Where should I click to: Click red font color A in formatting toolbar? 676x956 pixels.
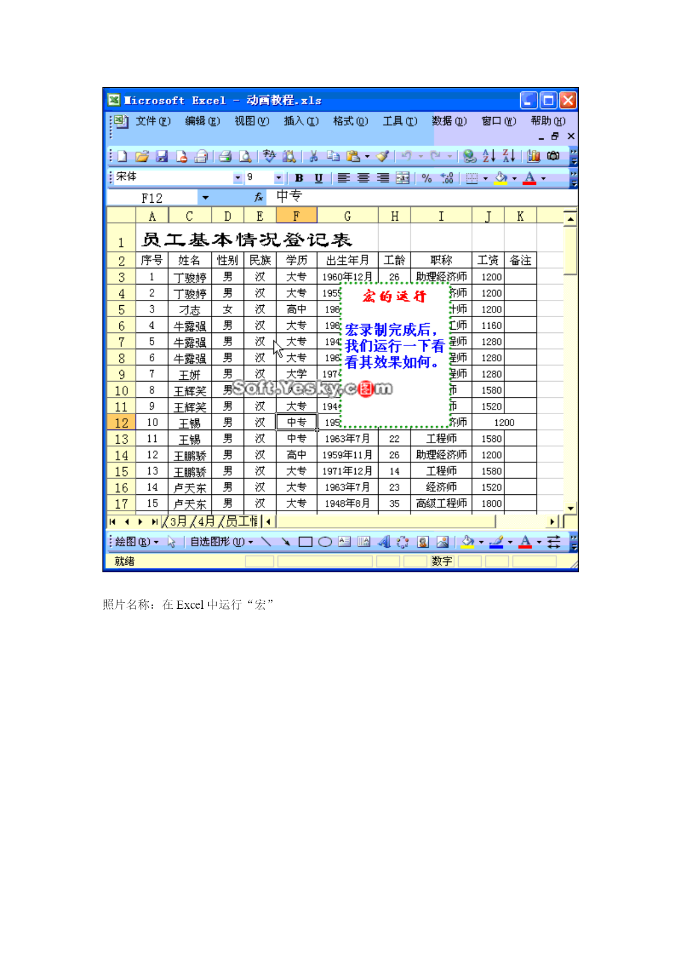pyautogui.click(x=529, y=178)
